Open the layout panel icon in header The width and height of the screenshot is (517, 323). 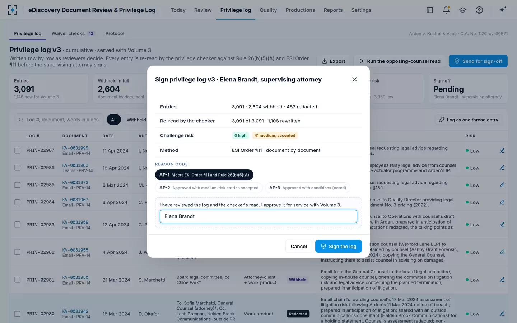pyautogui.click(x=430, y=10)
